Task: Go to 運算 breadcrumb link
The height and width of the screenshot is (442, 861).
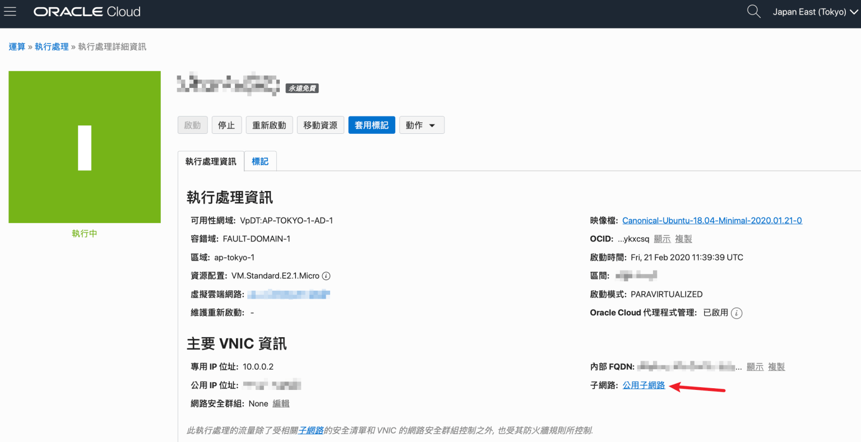Action: [17, 46]
